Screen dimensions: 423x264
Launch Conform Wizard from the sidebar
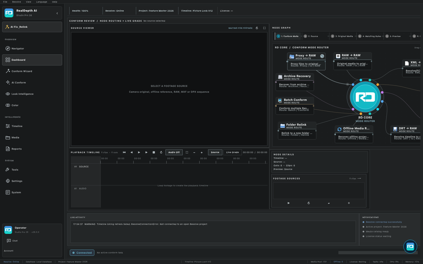click(x=32, y=71)
